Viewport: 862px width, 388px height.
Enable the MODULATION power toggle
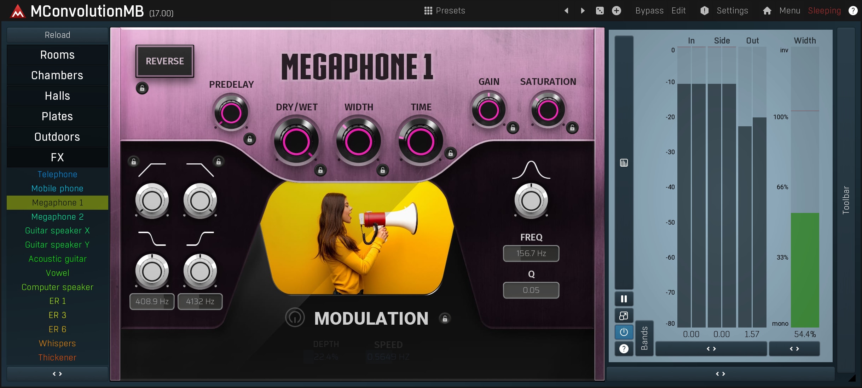pos(295,318)
